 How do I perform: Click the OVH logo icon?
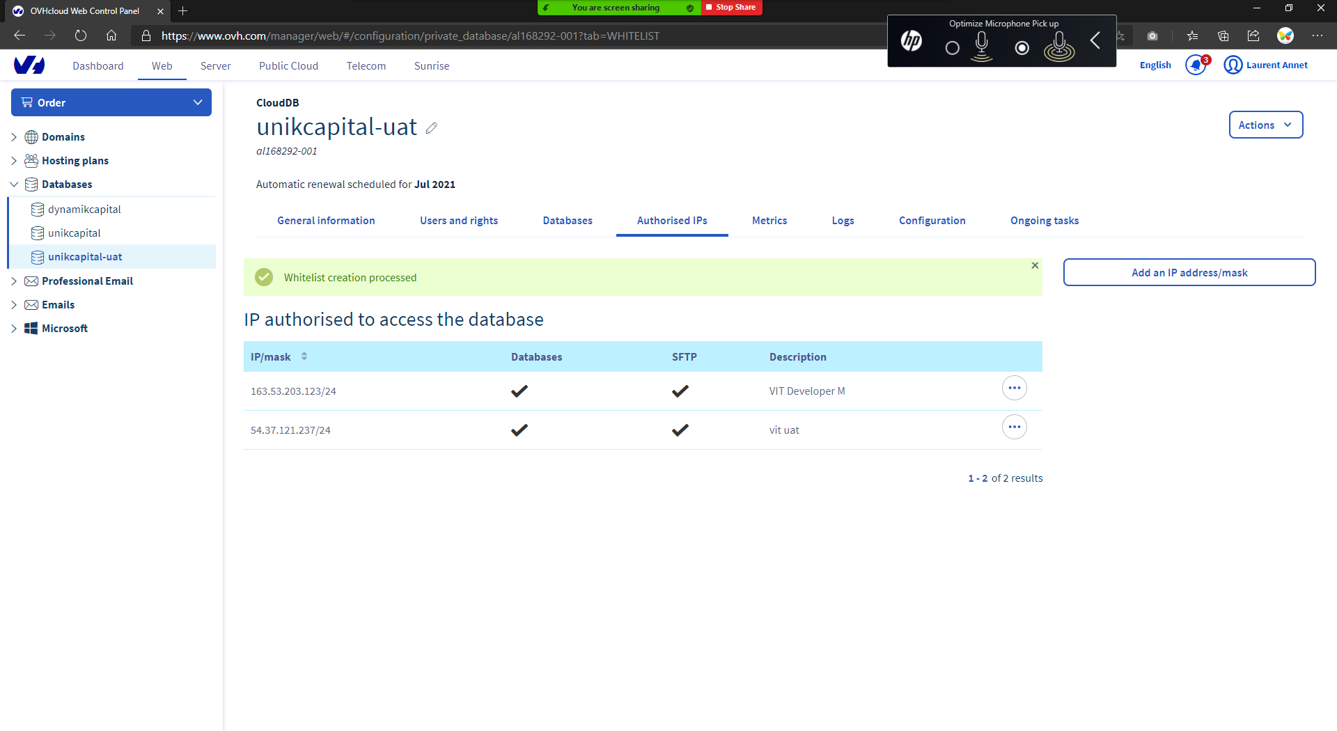pos(29,65)
